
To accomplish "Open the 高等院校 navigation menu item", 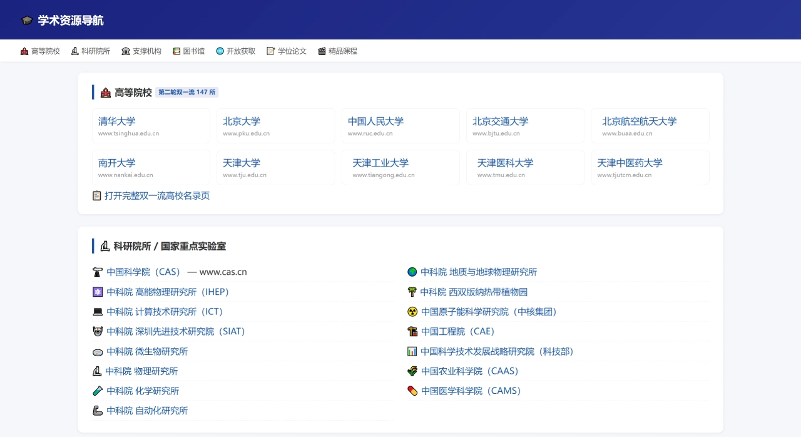I will [x=40, y=51].
